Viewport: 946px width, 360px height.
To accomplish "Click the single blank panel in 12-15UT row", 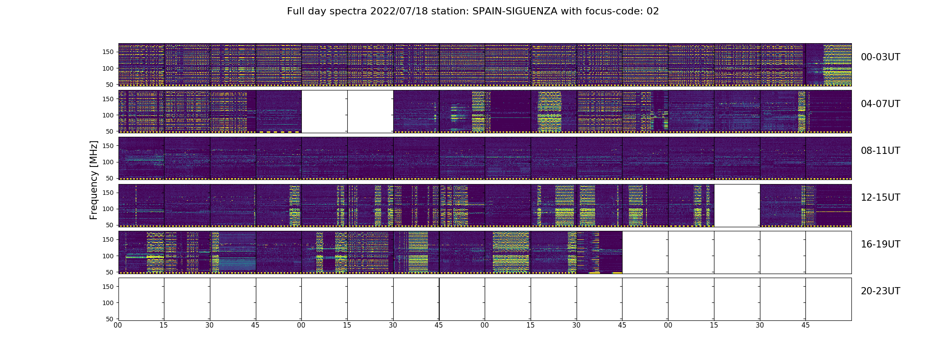I will coord(737,205).
